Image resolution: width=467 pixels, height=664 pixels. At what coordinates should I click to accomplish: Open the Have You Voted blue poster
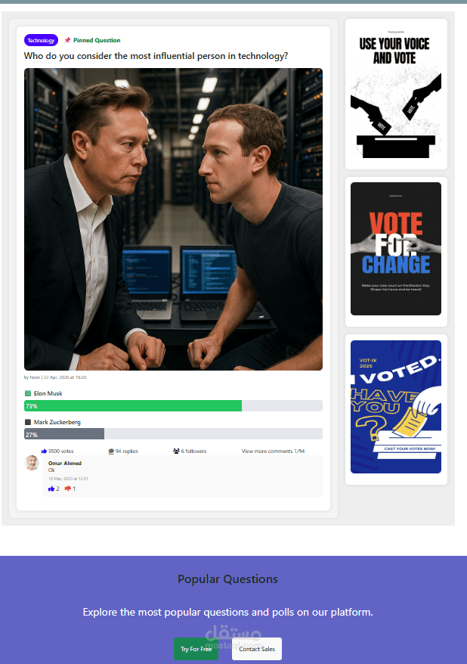396,407
